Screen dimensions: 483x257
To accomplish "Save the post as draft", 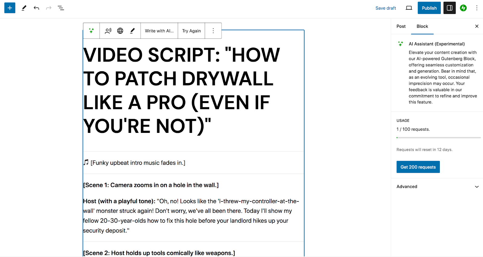I will (x=385, y=8).
